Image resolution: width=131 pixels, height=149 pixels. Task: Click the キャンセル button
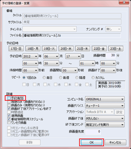(x=115, y=142)
